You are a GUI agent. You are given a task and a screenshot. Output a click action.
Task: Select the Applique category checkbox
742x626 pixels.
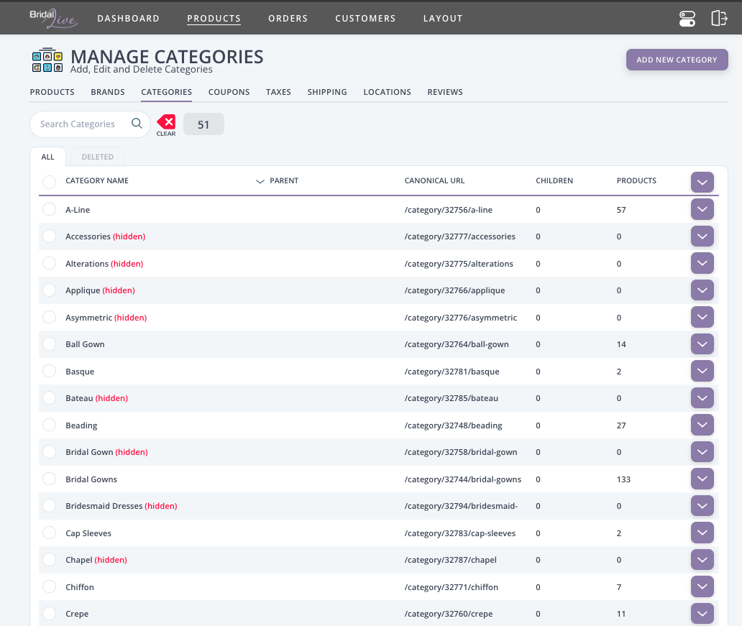49,290
